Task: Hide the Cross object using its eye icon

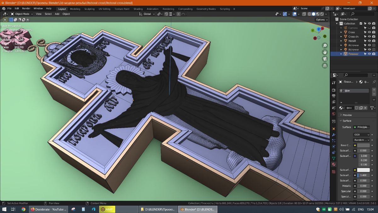Action: tap(369, 32)
